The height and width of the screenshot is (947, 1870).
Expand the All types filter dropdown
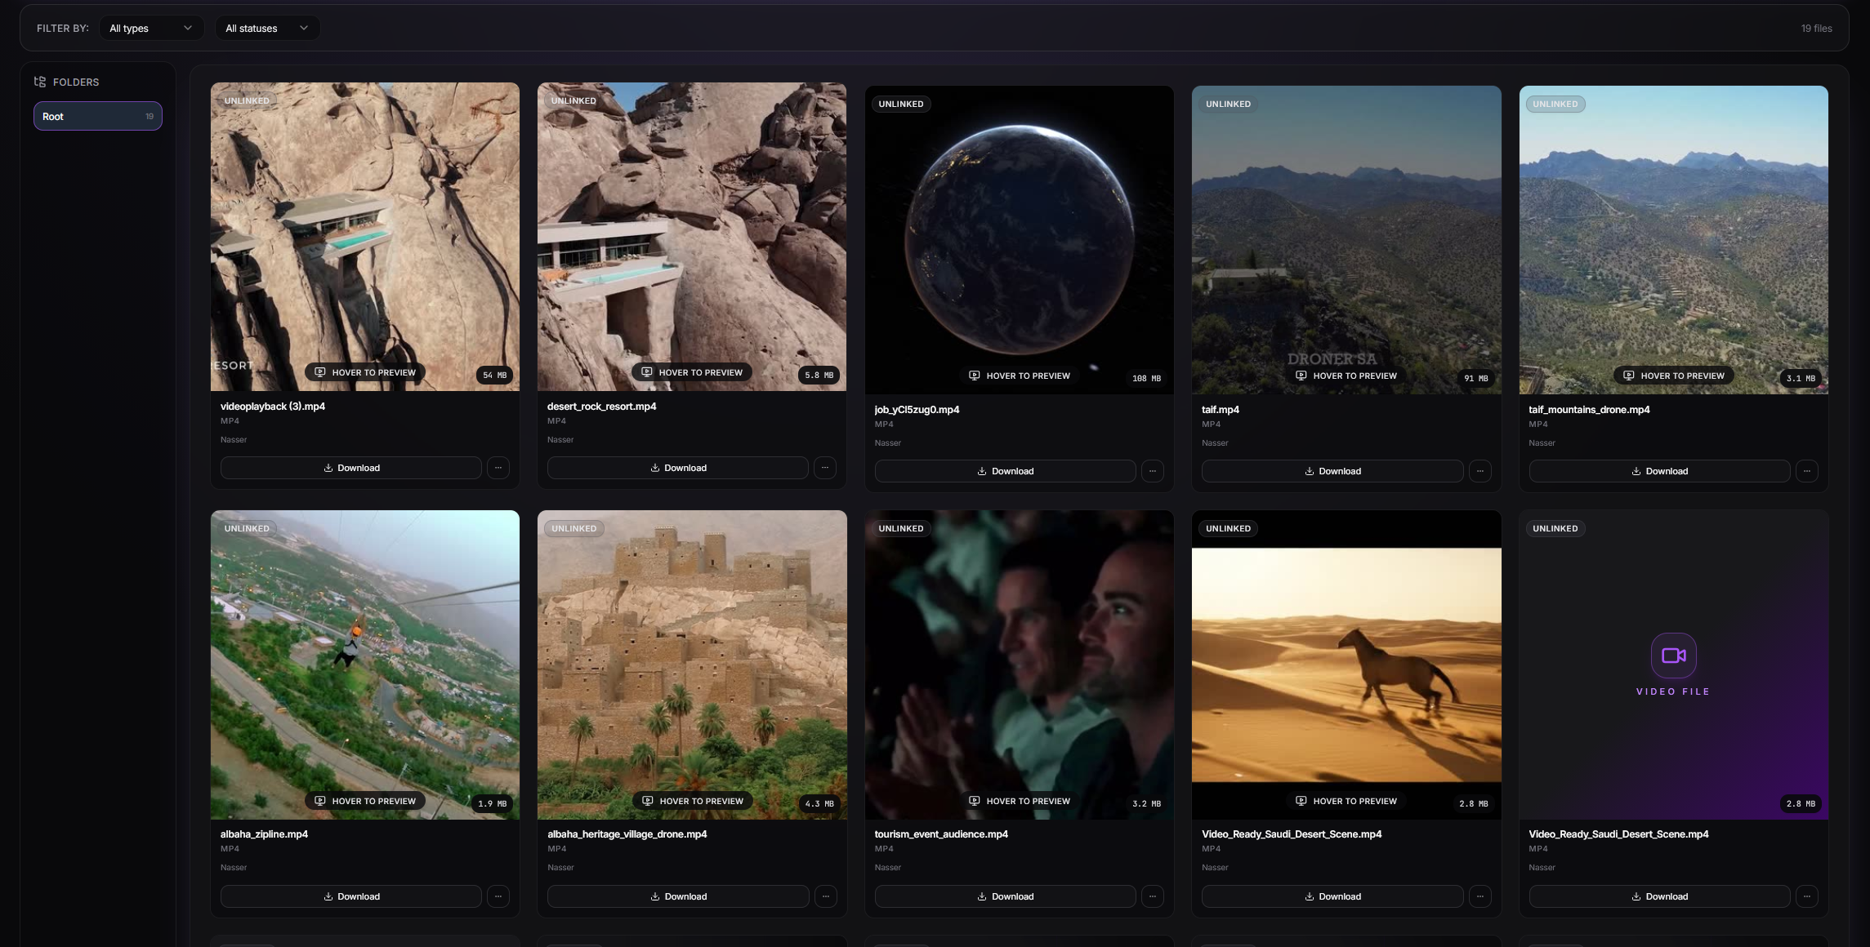[151, 29]
